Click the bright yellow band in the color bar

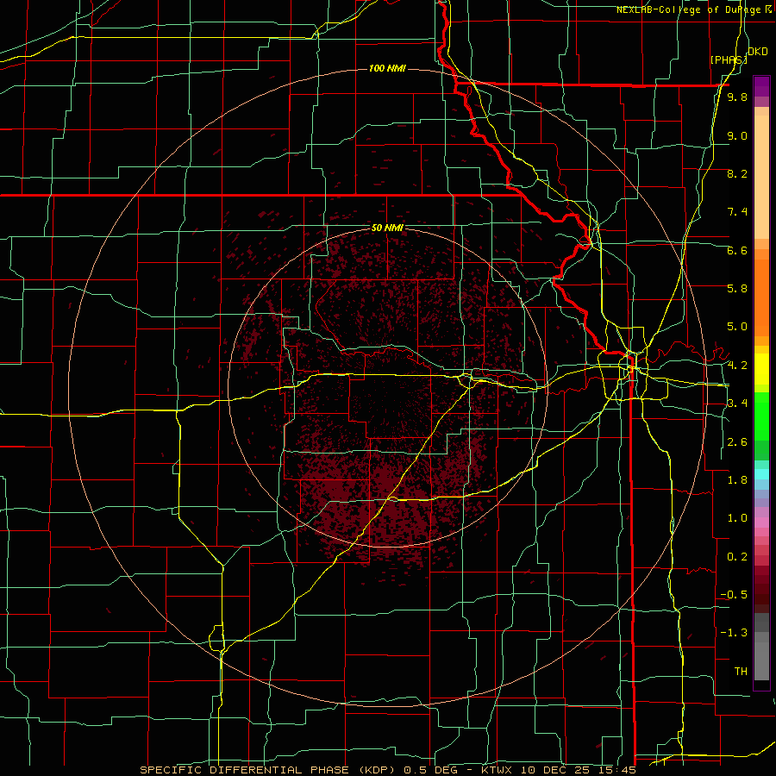pyautogui.click(x=761, y=368)
